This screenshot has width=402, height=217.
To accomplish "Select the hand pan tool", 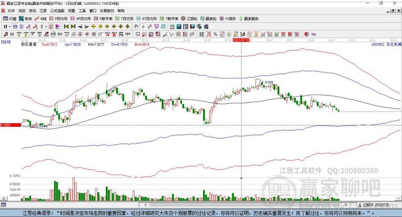I will [x=136, y=26].
